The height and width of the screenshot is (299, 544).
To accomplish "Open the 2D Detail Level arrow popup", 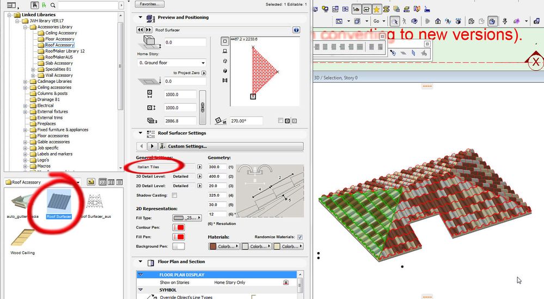I will tap(199, 186).
